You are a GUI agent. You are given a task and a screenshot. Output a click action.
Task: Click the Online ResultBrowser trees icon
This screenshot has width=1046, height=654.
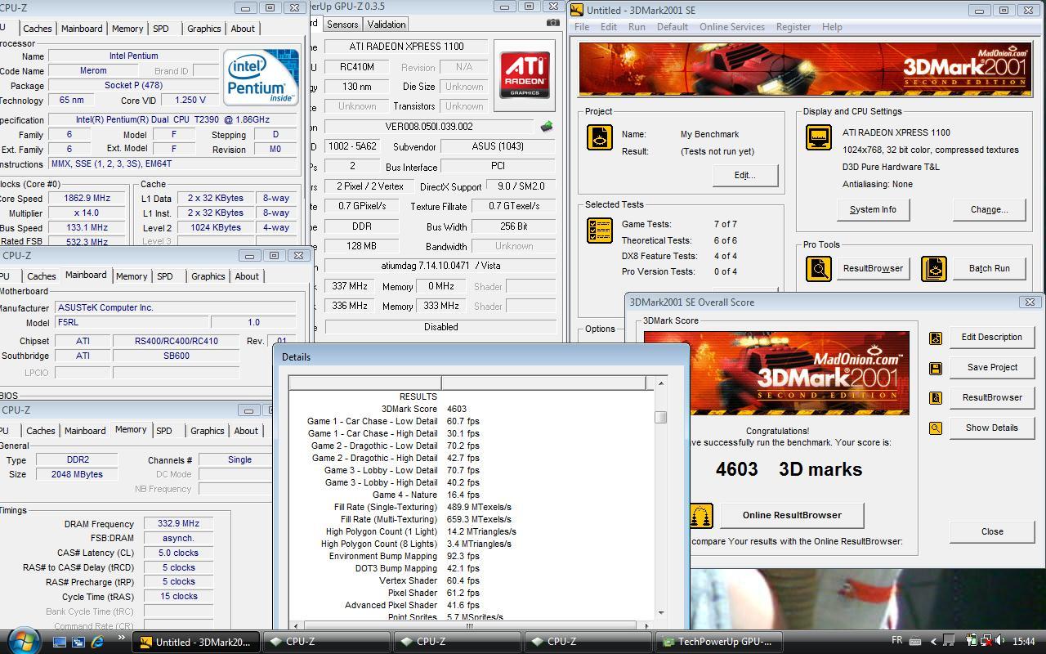[x=700, y=516]
